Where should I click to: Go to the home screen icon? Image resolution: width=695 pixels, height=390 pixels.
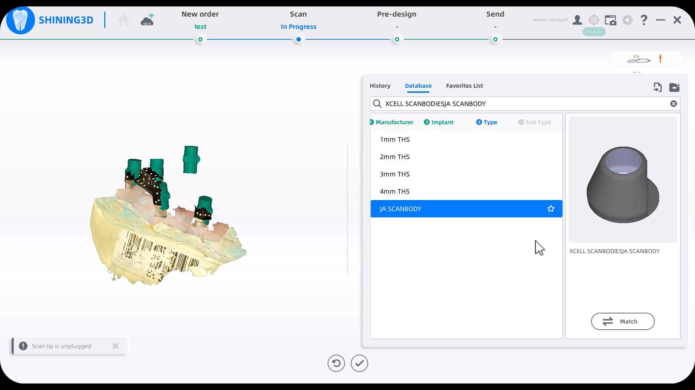(x=123, y=20)
